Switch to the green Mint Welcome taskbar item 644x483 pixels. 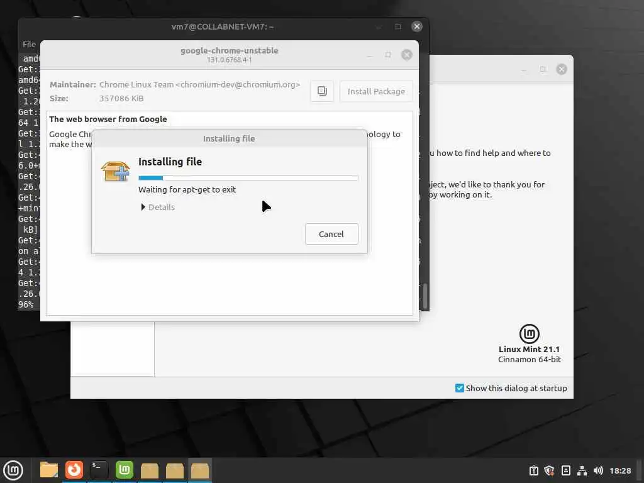pyautogui.click(x=125, y=470)
